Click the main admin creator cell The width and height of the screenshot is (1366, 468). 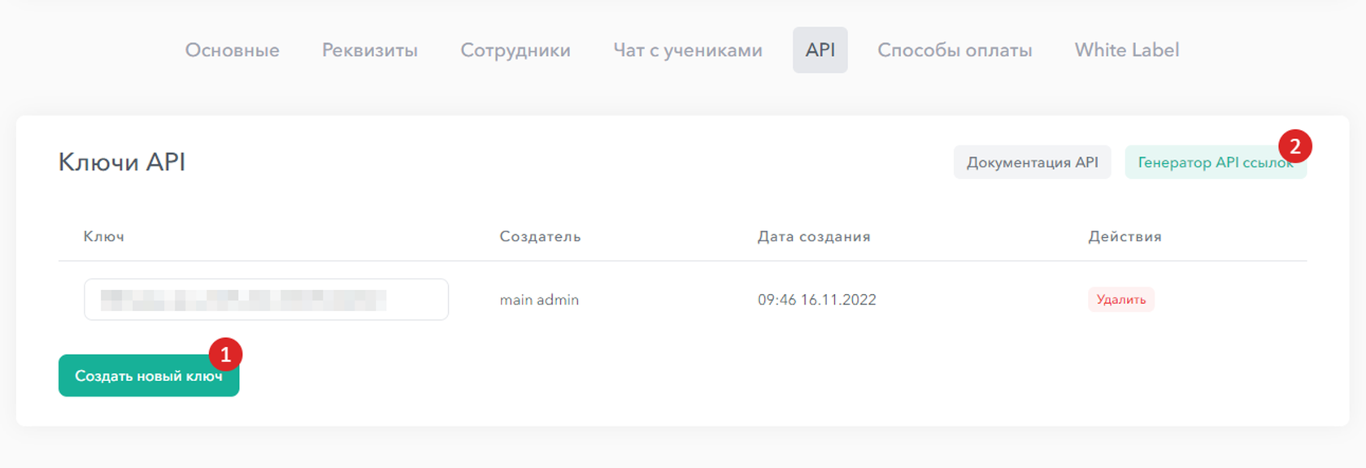coord(539,300)
